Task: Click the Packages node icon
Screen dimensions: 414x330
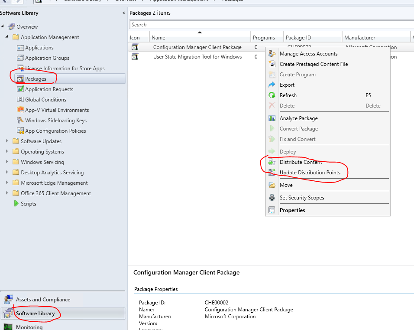Action: pyautogui.click(x=20, y=79)
